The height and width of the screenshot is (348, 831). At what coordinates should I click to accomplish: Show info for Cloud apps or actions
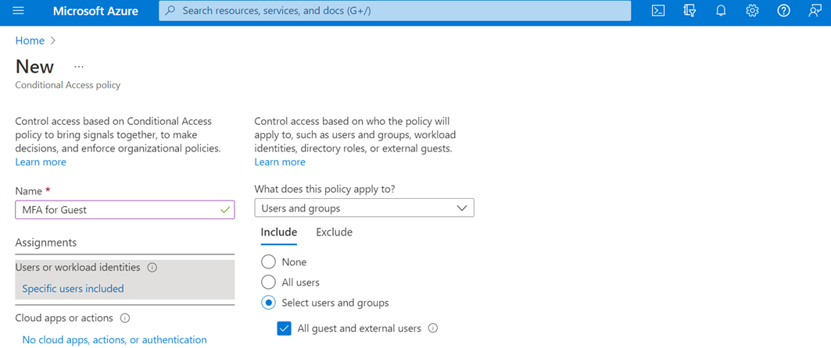click(125, 318)
